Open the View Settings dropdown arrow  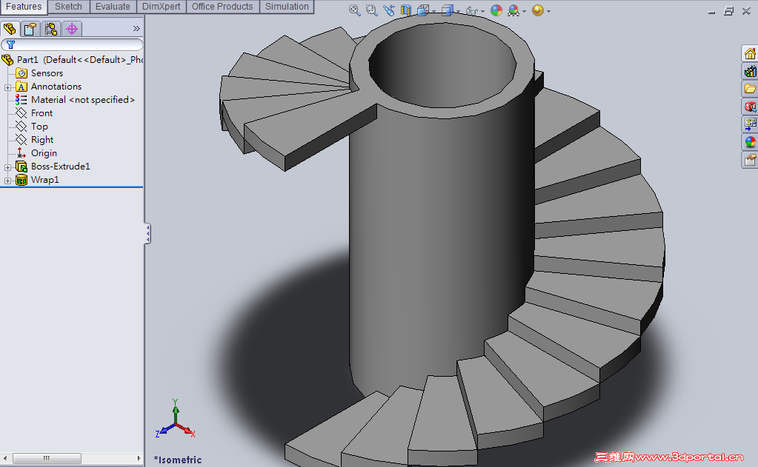click(x=548, y=11)
